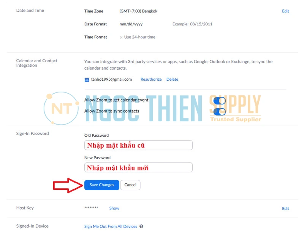Screen dimensions: 304x236
Task: Edit the Host Key
Action: [x=285, y=209]
